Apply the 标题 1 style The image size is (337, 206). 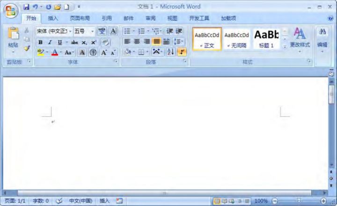click(x=266, y=39)
